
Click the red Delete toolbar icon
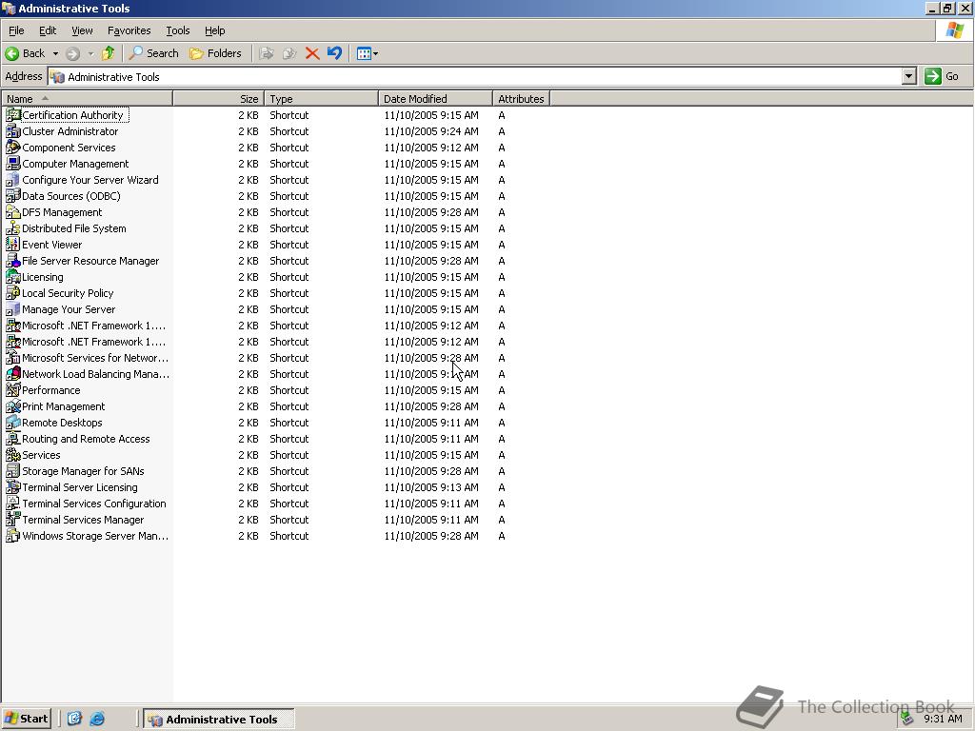click(x=312, y=53)
